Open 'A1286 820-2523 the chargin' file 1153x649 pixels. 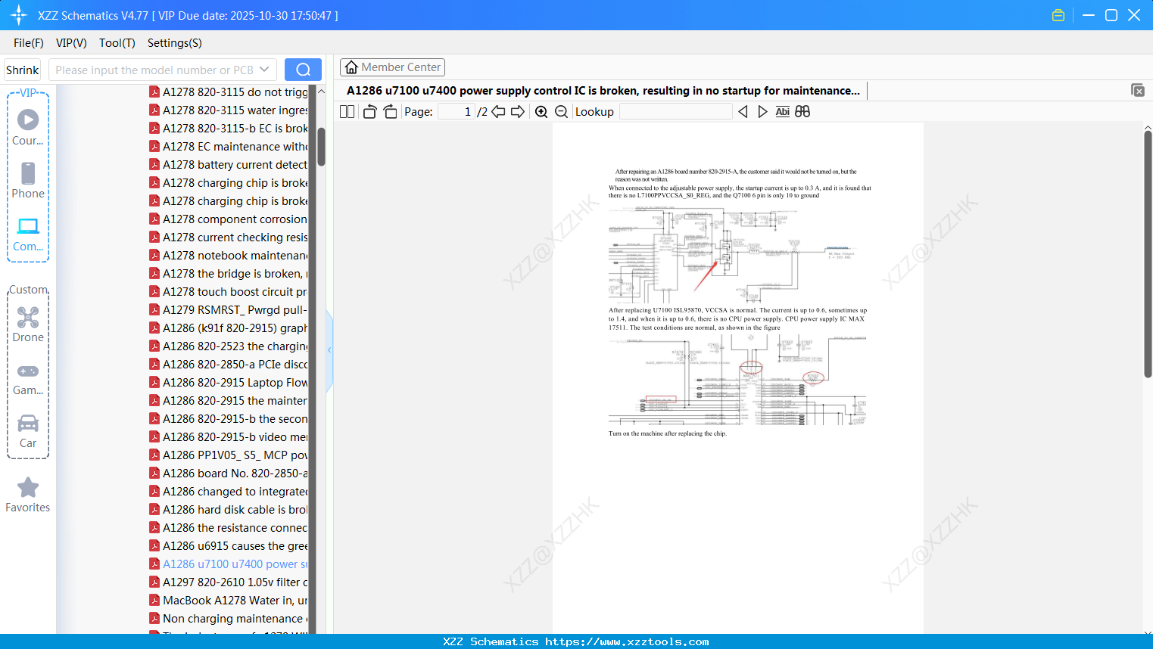(228, 346)
